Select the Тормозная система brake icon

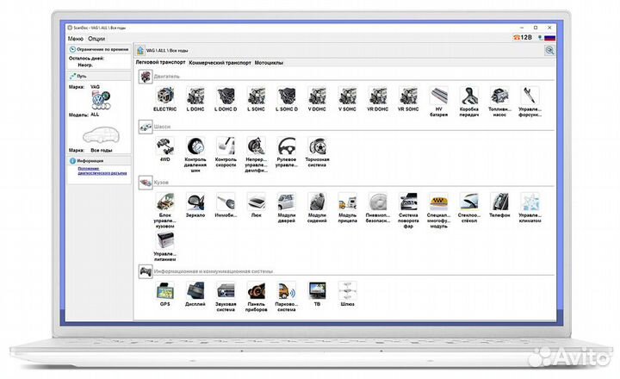click(x=318, y=146)
